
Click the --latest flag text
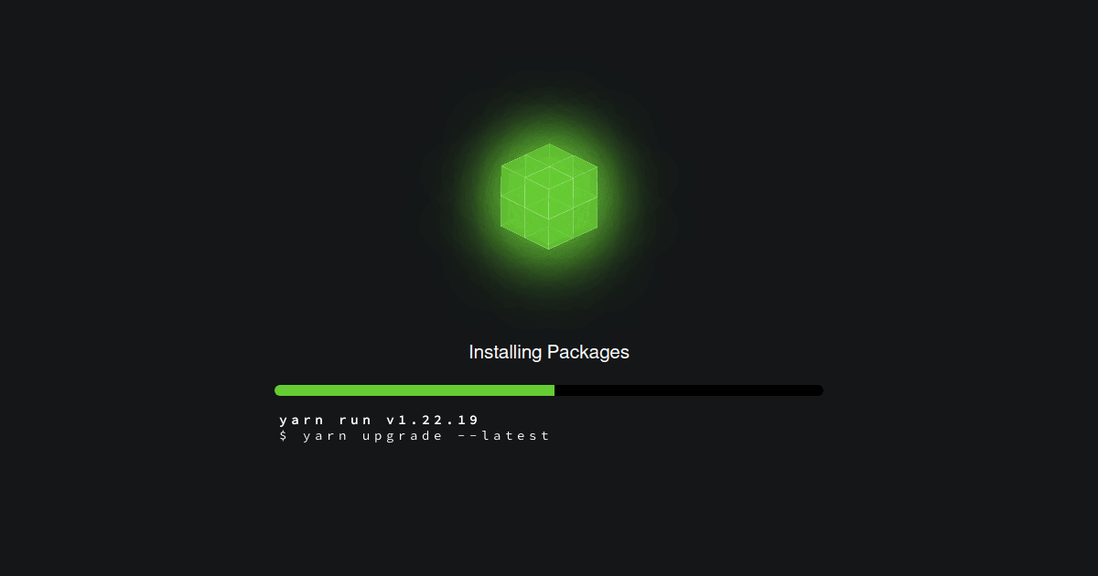pyautogui.click(x=503, y=436)
